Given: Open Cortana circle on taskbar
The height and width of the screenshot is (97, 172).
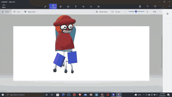Looking at the screenshot, I should (46, 95).
